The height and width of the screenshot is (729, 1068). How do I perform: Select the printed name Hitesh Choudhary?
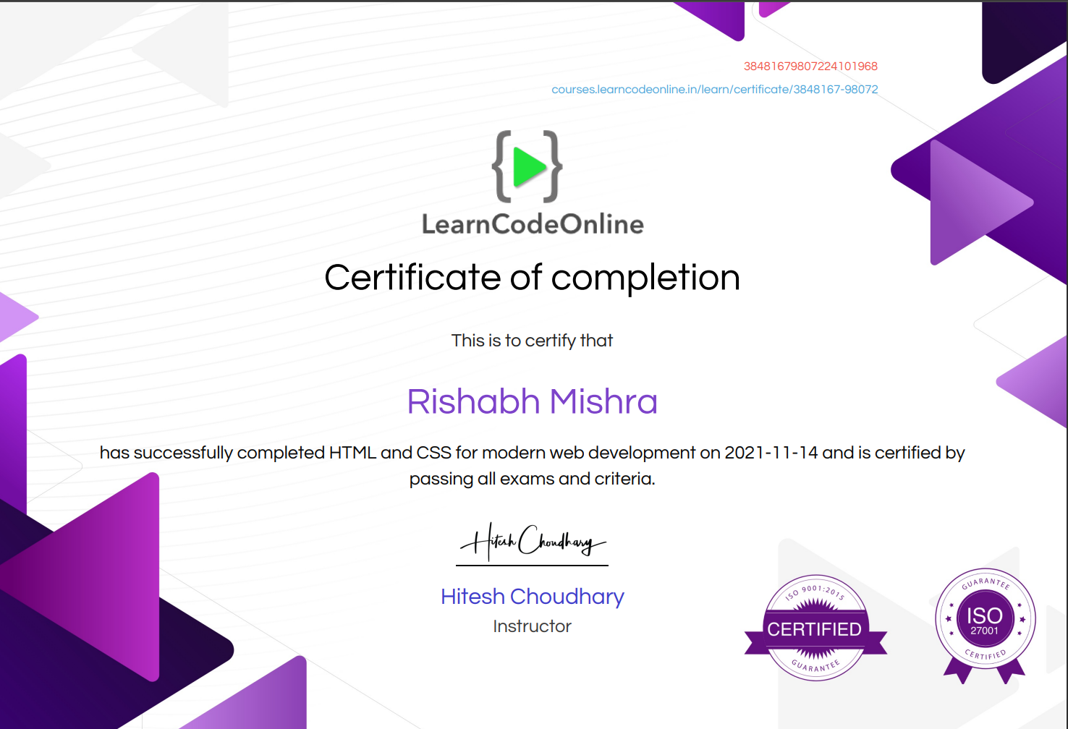533,597
